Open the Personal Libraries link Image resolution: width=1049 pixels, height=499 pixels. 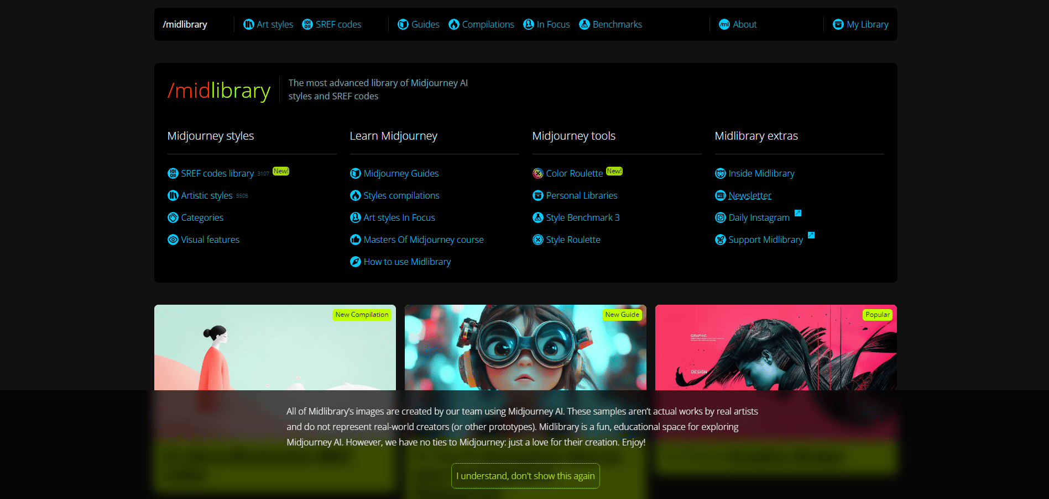(582, 195)
